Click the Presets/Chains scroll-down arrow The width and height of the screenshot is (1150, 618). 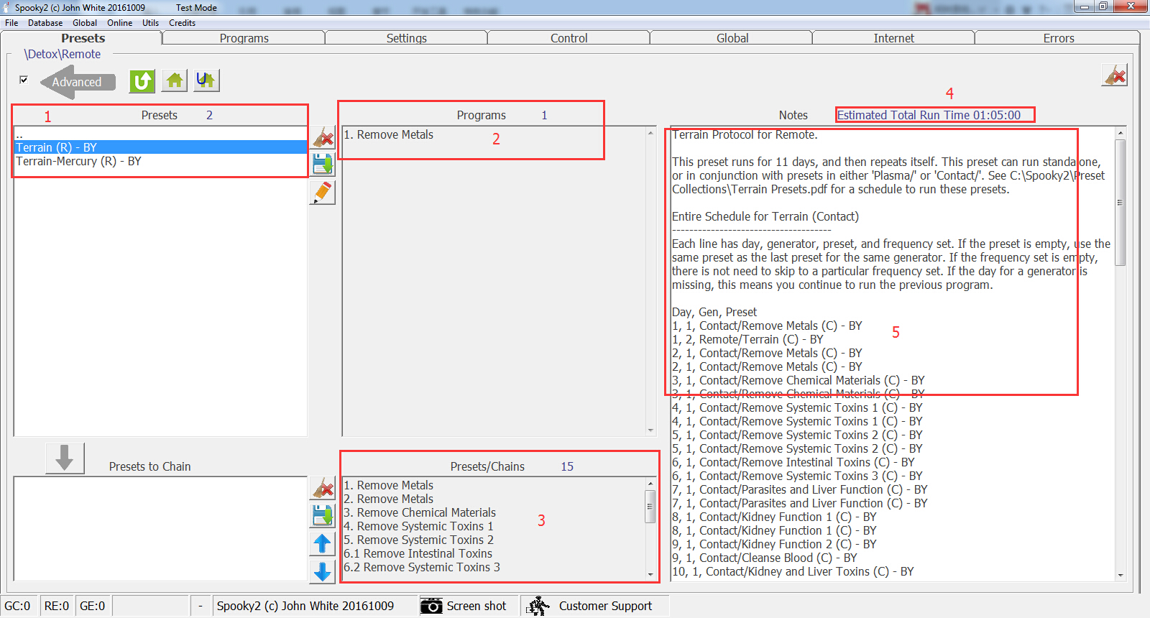(650, 575)
